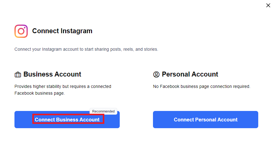273x142 pixels.
Task: Click the 'Connect your Instagram account' intro sentence
Action: click(x=86, y=49)
